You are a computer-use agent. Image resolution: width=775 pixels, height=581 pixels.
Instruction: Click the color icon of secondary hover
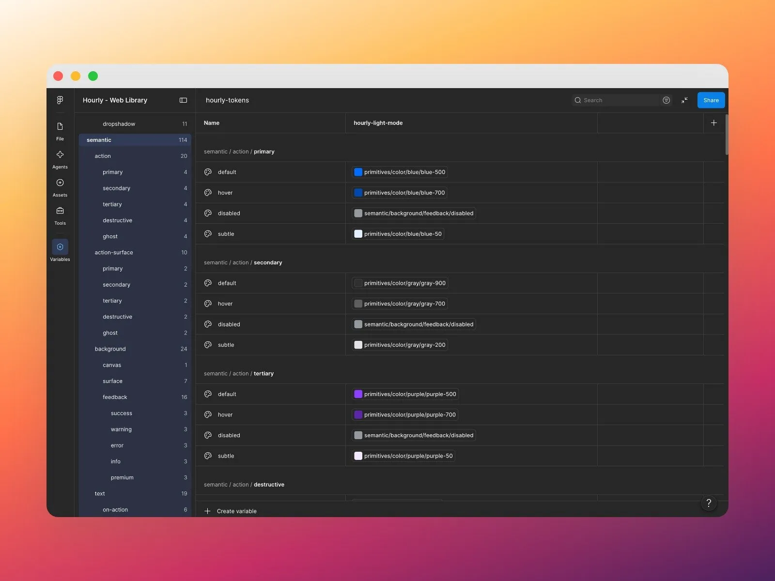click(x=208, y=304)
